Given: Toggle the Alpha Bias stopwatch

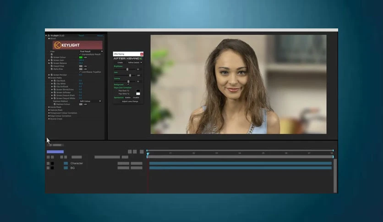Looking at the screenshot, I should coord(51,69).
